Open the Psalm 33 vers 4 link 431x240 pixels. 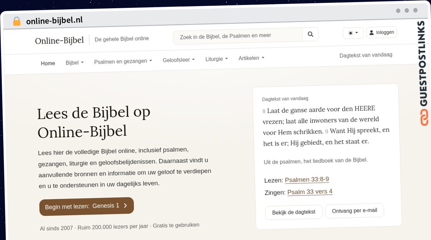pos(310,192)
